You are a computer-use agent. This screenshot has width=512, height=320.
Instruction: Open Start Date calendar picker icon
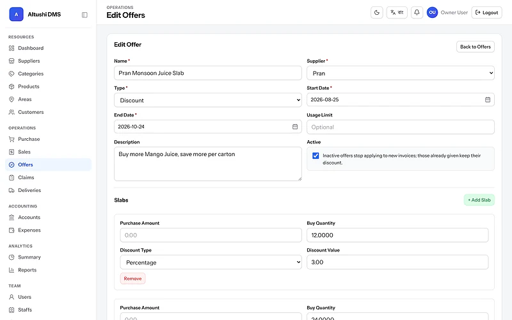[x=488, y=100]
